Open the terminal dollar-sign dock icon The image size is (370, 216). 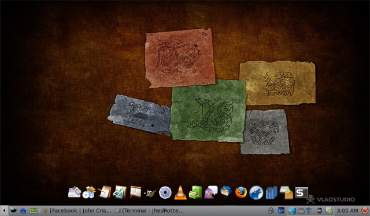(x=301, y=192)
